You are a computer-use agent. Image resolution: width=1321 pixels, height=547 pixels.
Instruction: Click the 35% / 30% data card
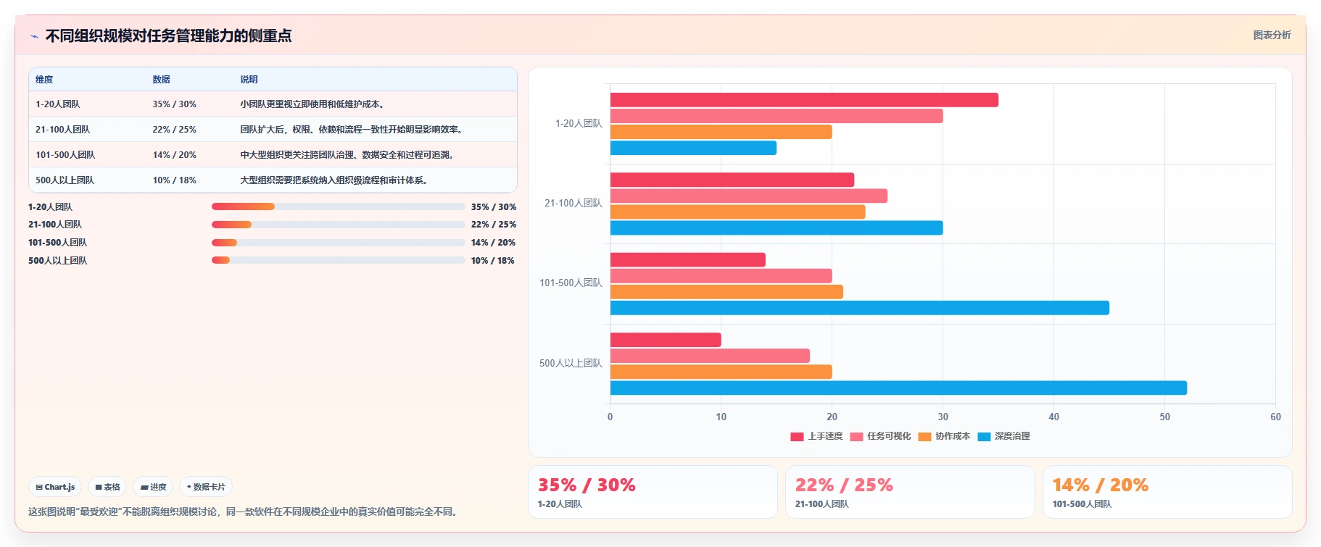click(x=653, y=492)
